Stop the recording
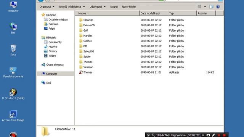 point(224,135)
